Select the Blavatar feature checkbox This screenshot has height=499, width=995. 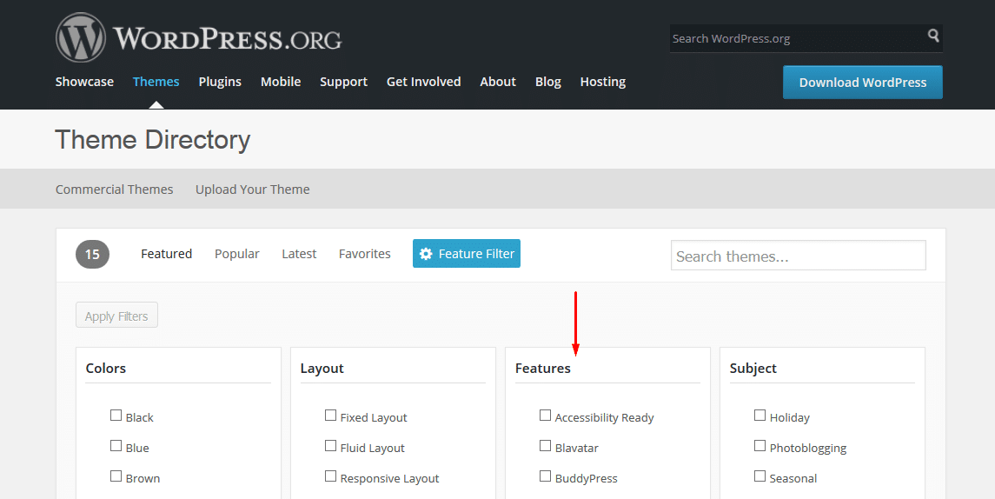pos(545,446)
